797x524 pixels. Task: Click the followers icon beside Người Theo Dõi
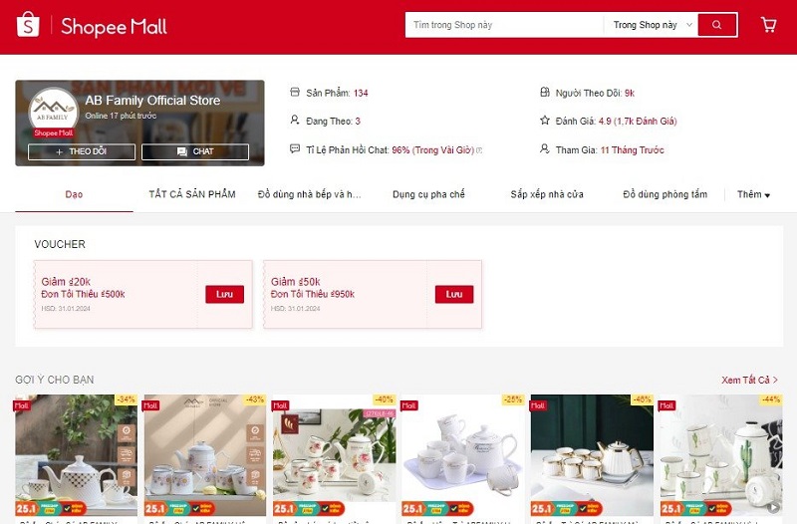point(544,93)
